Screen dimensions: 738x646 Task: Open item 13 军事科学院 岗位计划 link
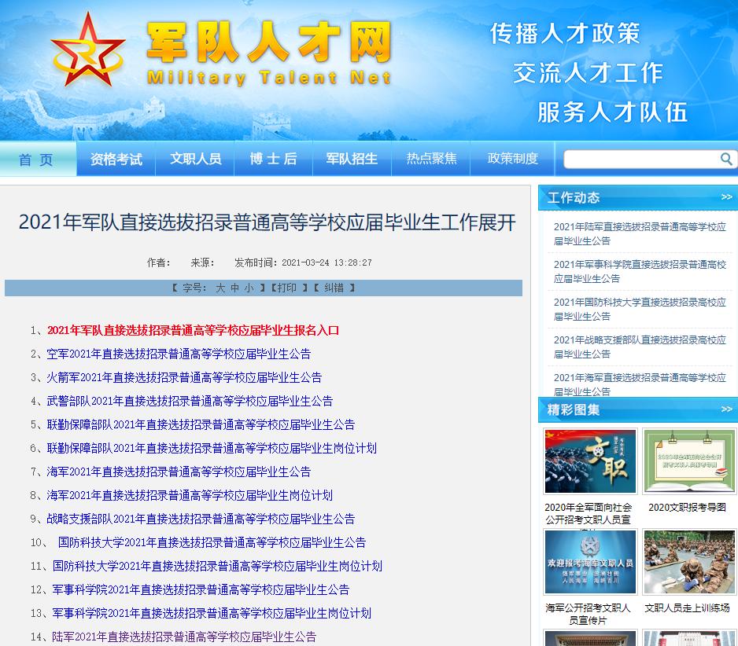212,613
